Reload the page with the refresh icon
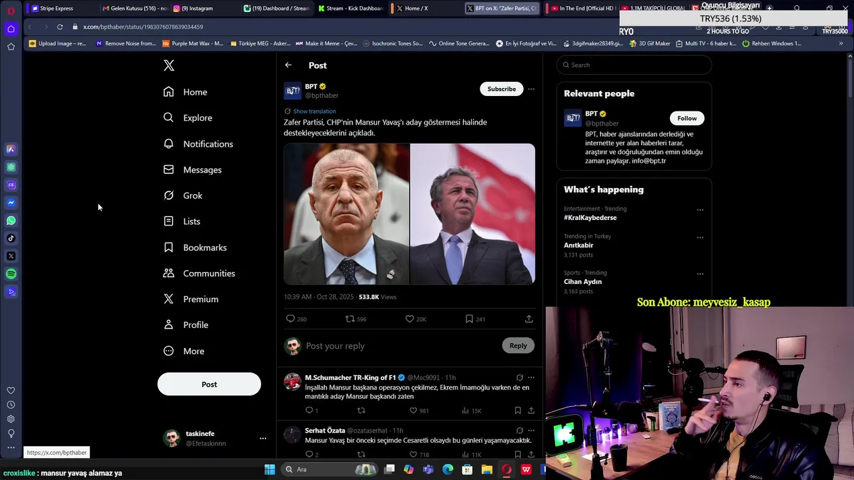This screenshot has height=480, width=854. (x=60, y=27)
